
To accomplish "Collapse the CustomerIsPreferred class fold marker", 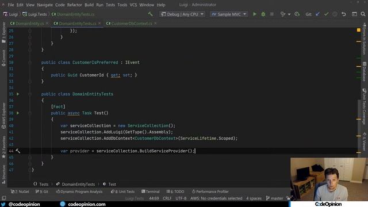I will point(30,63).
